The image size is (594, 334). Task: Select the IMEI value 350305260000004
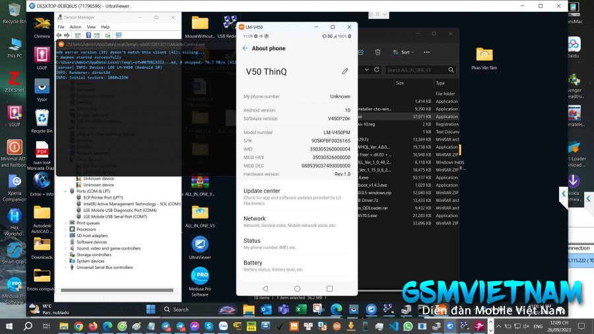pyautogui.click(x=330, y=149)
